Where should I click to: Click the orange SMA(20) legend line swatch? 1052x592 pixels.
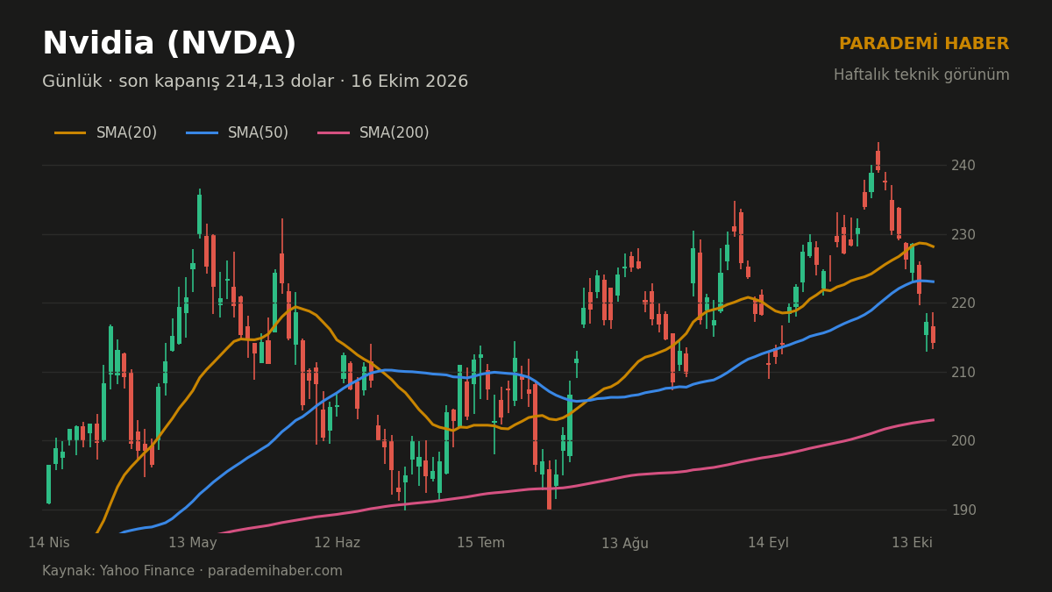(x=70, y=133)
